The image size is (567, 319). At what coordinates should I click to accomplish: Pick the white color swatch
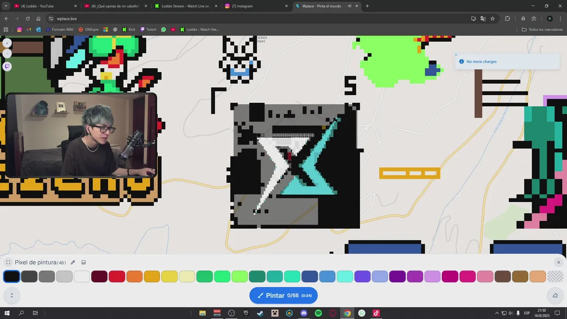[x=82, y=276]
